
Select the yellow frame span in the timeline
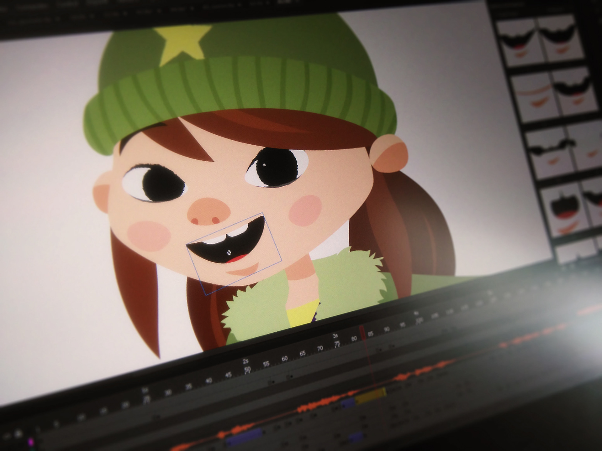370,396
